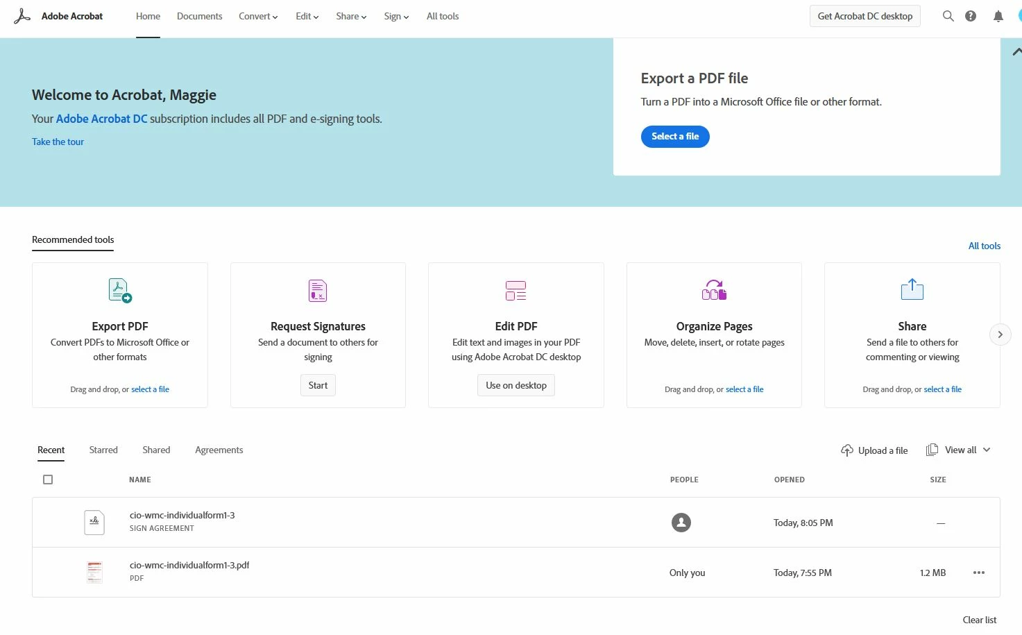
Task: Click the Edit PDF tool icon
Action: coord(516,290)
